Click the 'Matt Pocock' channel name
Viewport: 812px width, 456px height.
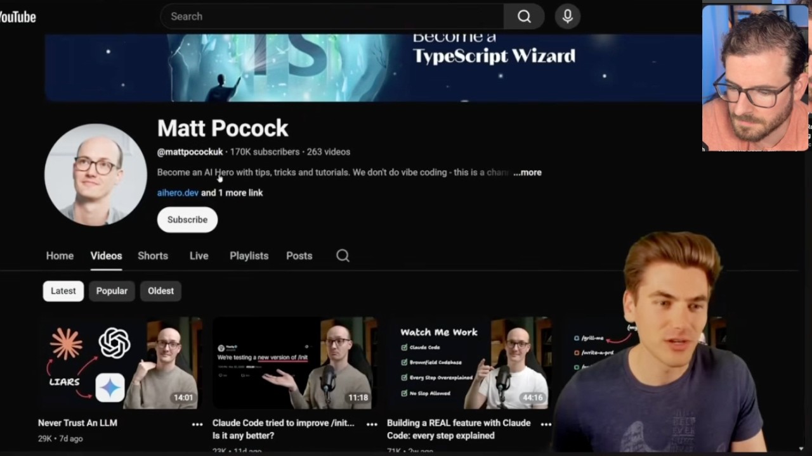(223, 129)
